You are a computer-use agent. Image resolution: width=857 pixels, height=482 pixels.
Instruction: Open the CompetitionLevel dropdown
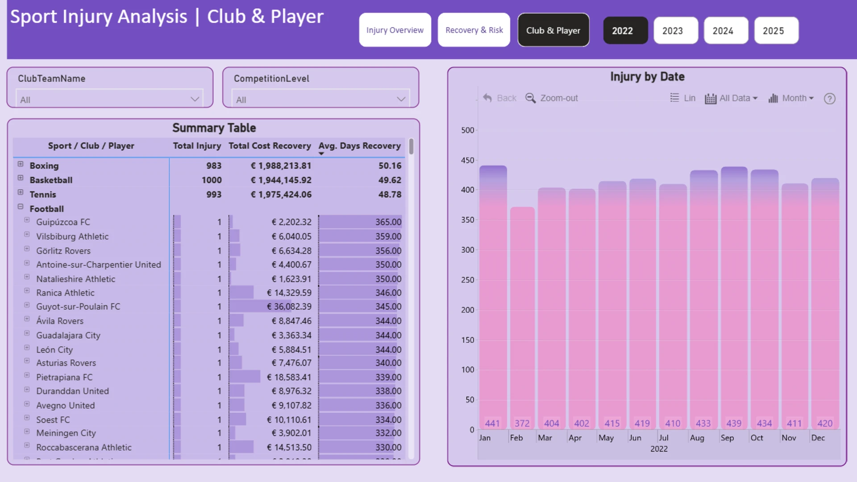point(320,99)
